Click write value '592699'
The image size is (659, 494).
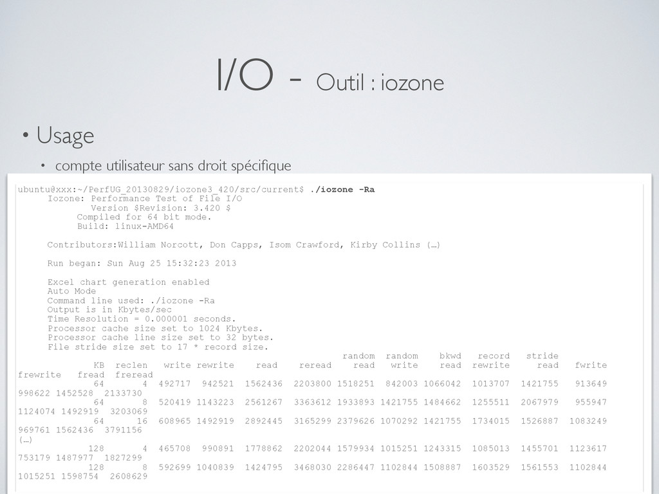click(x=175, y=468)
